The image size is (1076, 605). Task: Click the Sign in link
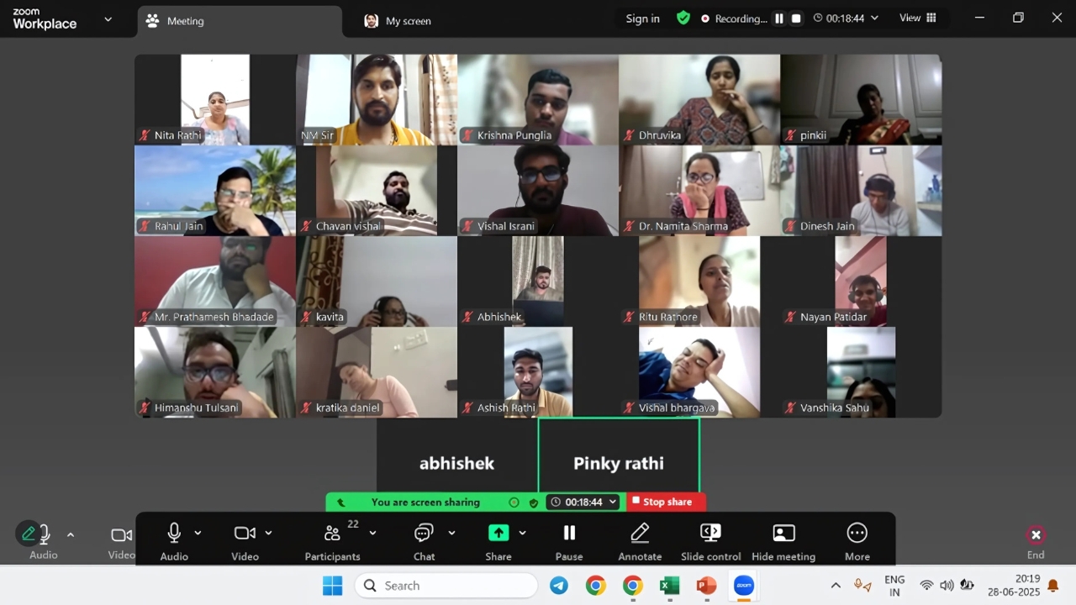coord(642,18)
